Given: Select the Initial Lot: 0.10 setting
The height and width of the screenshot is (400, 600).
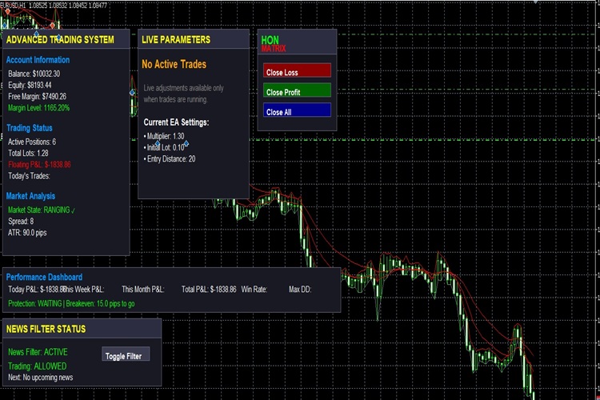Looking at the screenshot, I should click(164, 148).
